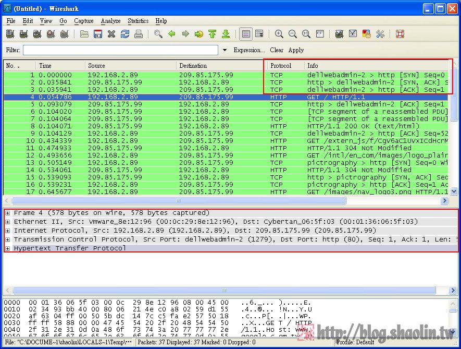Go back in packet history arrow
The width and height of the screenshot is (461, 349).
tap(172, 34)
